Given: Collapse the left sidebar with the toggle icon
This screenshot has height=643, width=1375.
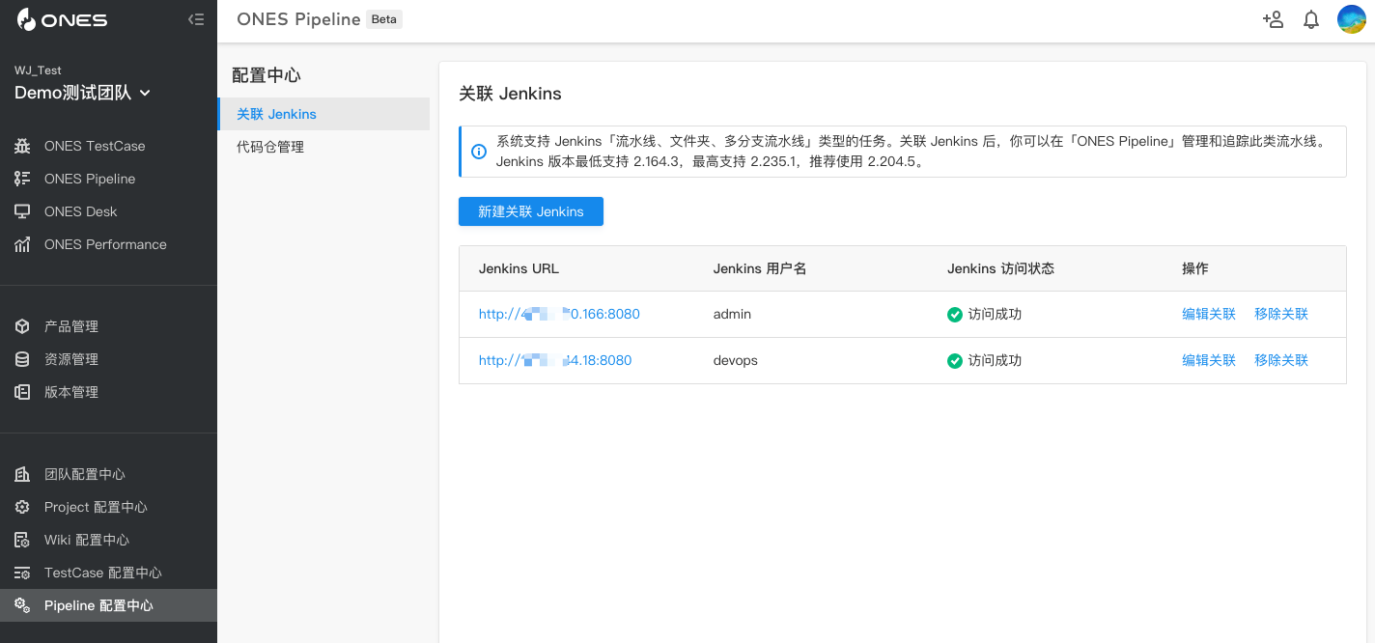Looking at the screenshot, I should coord(196,19).
